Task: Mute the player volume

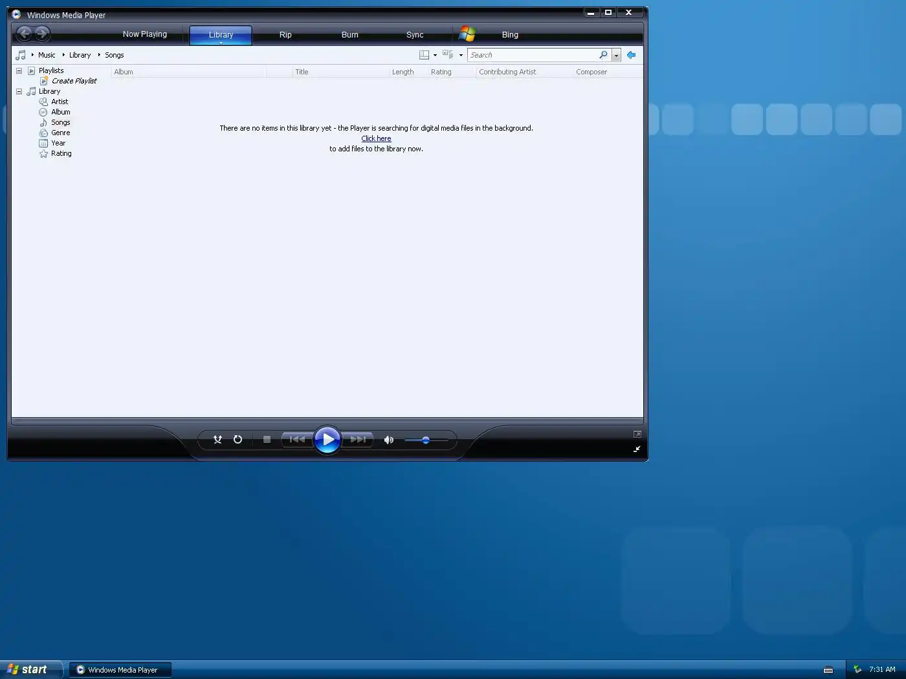Action: pos(388,440)
